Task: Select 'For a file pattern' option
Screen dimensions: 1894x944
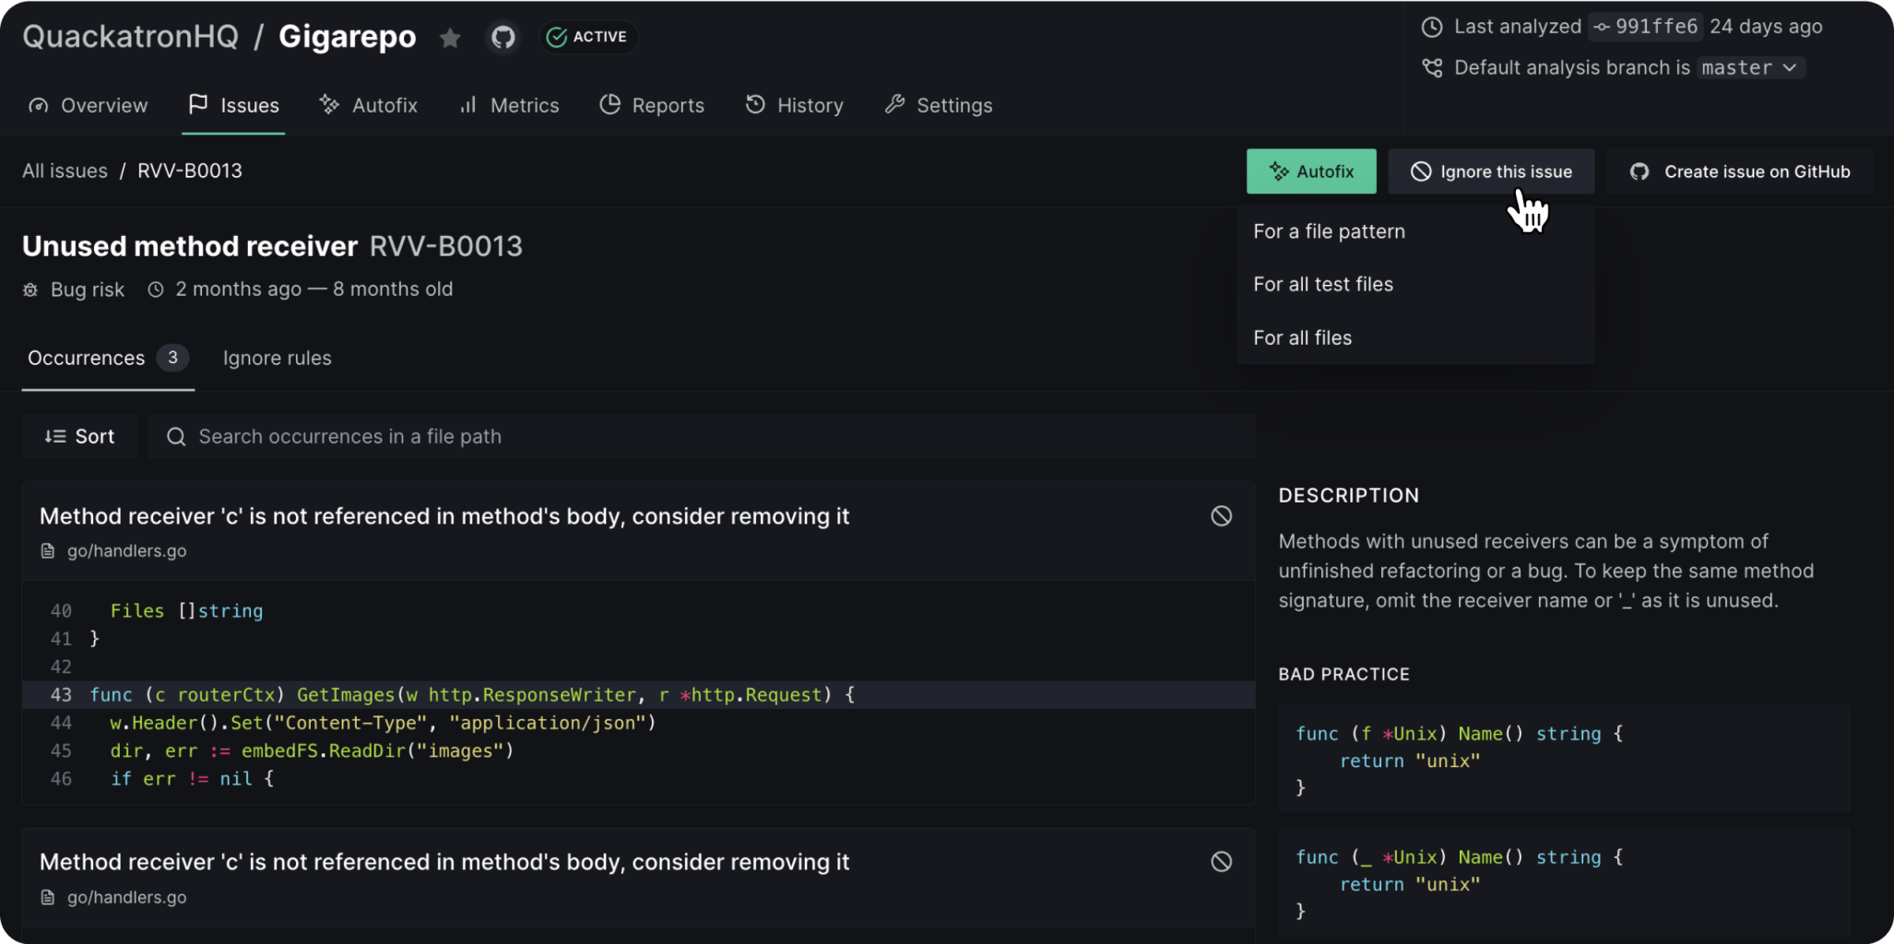Action: [1329, 231]
